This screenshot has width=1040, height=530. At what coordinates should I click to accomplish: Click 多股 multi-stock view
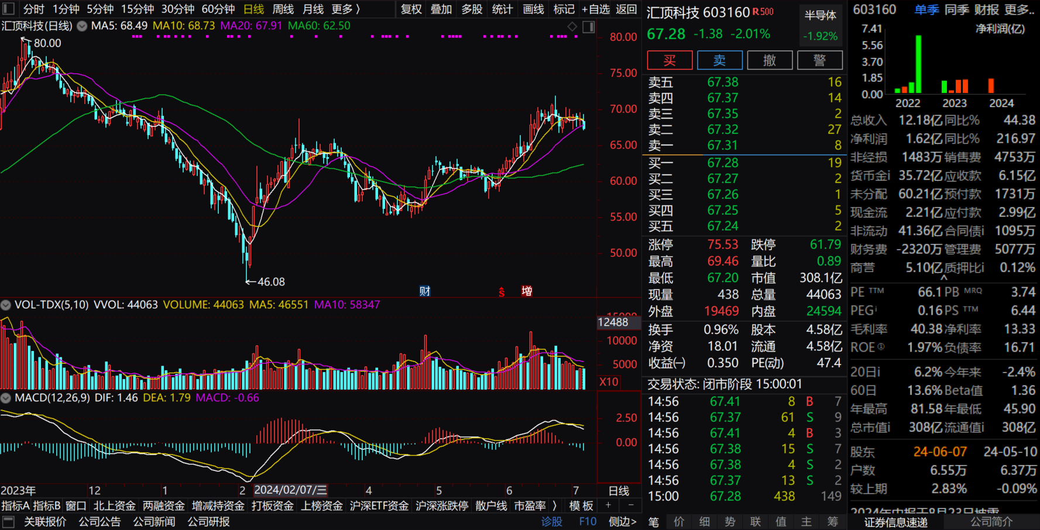[472, 9]
